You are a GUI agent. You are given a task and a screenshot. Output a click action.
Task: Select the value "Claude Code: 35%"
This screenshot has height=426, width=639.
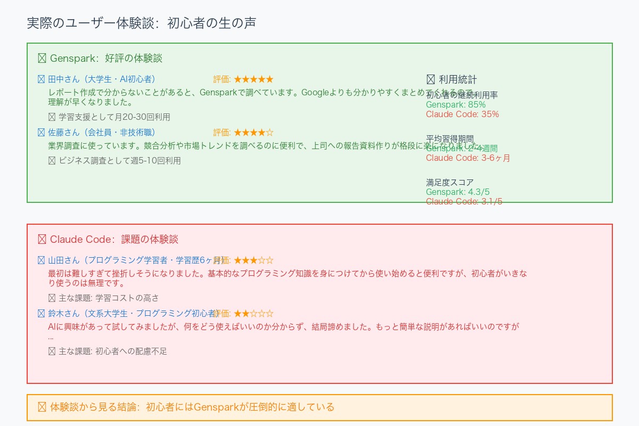tap(462, 114)
